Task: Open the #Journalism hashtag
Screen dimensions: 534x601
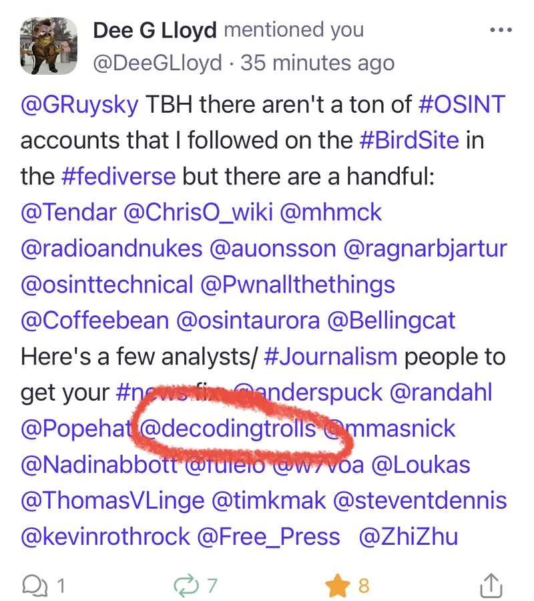Action: pos(330,356)
